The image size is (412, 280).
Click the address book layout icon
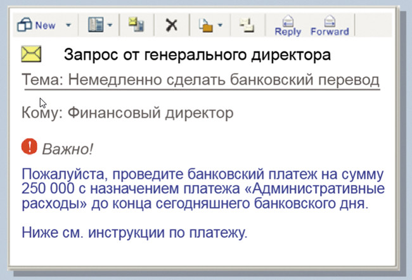[x=96, y=25]
